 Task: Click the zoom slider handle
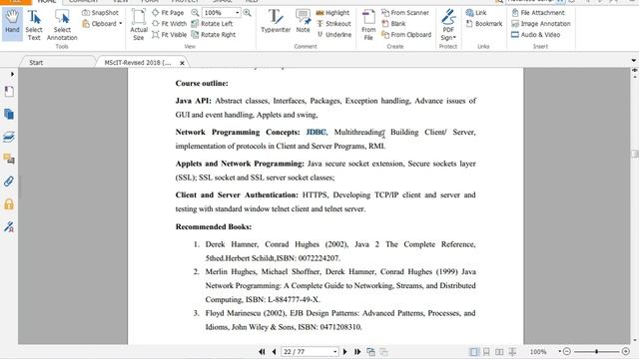[596, 351]
